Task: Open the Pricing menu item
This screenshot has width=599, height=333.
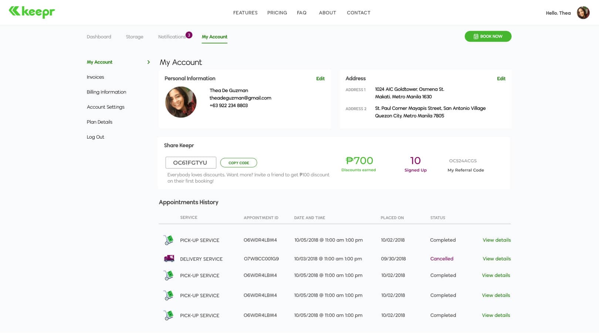Action: tap(277, 13)
